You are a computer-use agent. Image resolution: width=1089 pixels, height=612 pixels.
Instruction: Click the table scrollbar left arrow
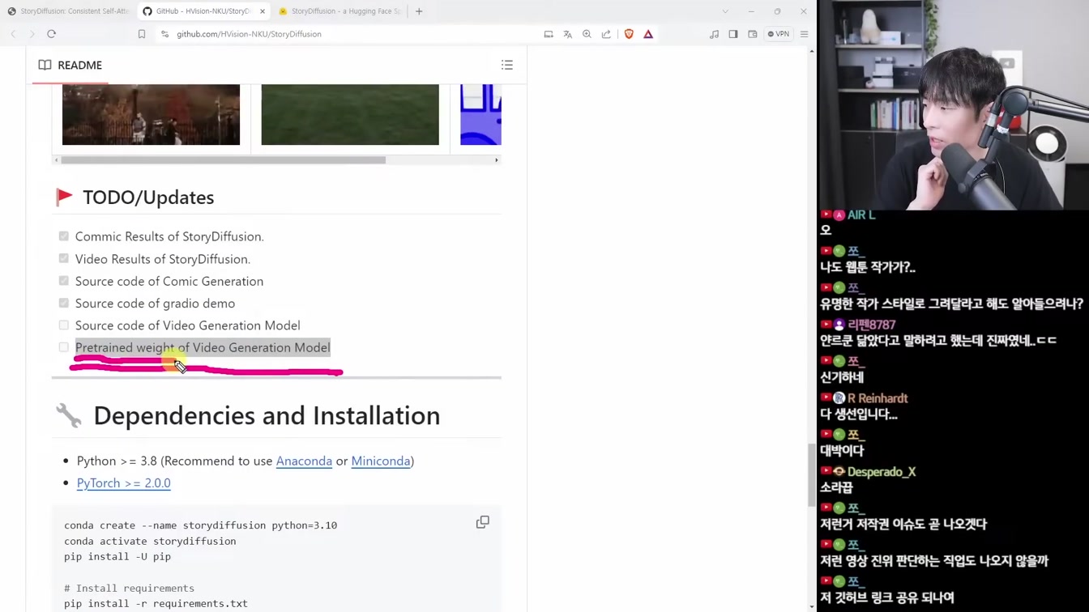56,160
